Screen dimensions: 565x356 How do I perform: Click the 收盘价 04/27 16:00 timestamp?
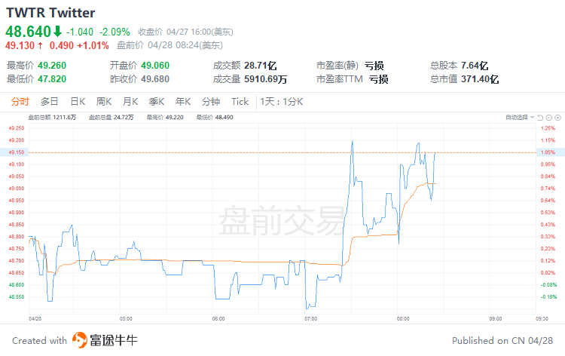[x=185, y=32]
